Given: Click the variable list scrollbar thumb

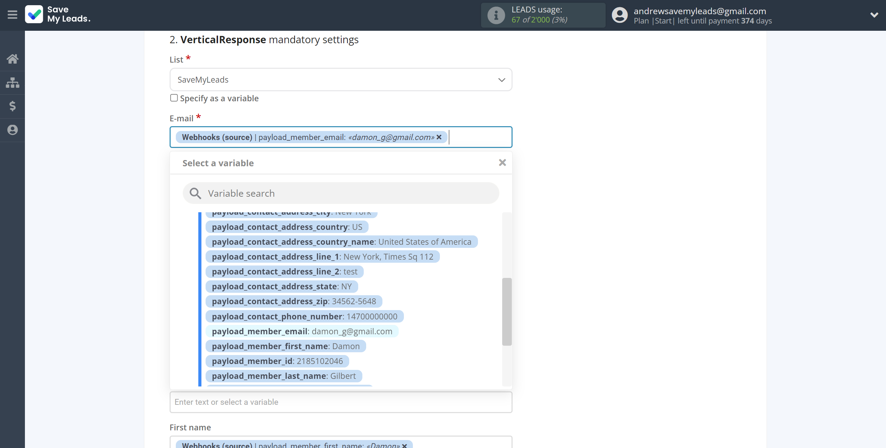Looking at the screenshot, I should pyautogui.click(x=507, y=311).
